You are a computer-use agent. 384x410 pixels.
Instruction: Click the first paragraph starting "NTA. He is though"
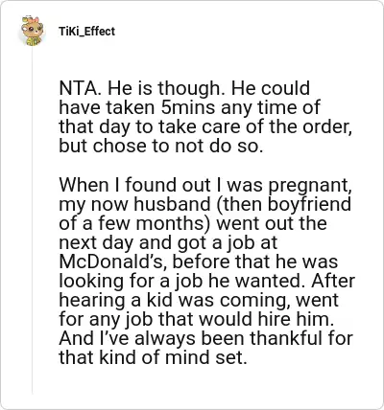coord(205,117)
